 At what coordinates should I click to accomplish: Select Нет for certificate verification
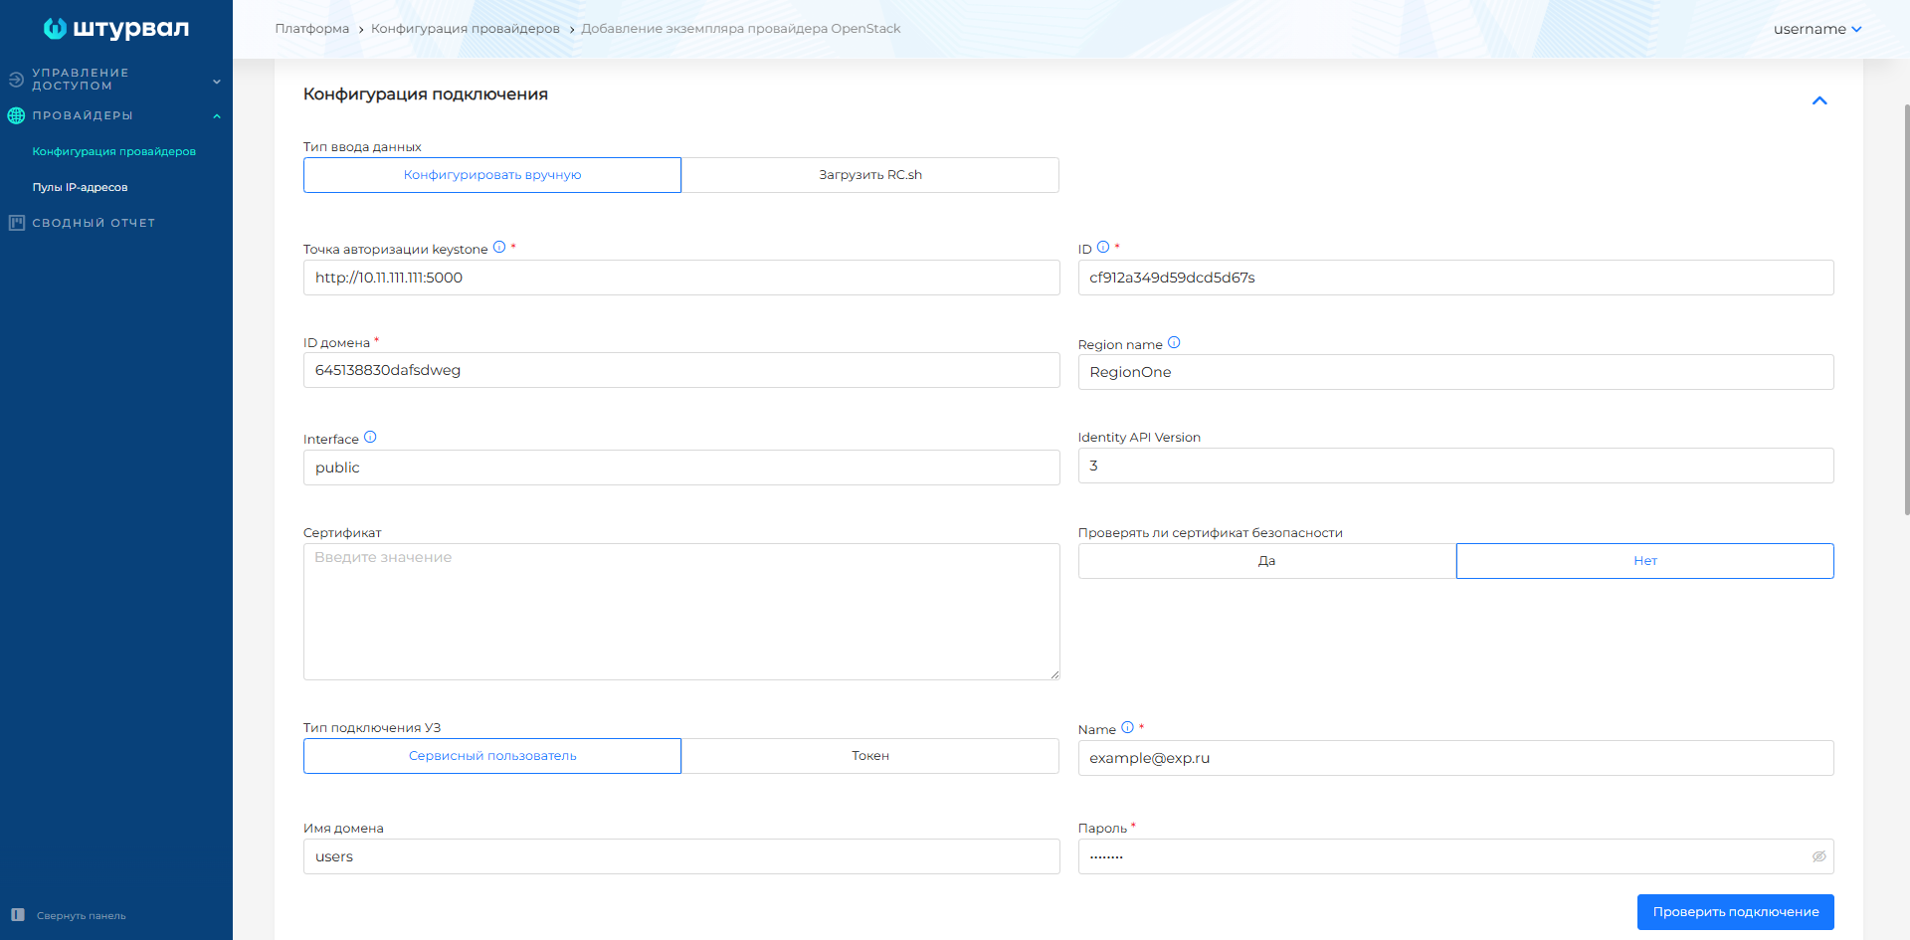(x=1644, y=561)
